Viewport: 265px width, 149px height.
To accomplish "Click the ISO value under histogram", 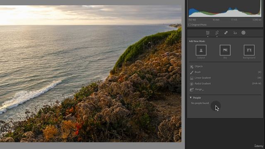I will (x=192, y=20).
